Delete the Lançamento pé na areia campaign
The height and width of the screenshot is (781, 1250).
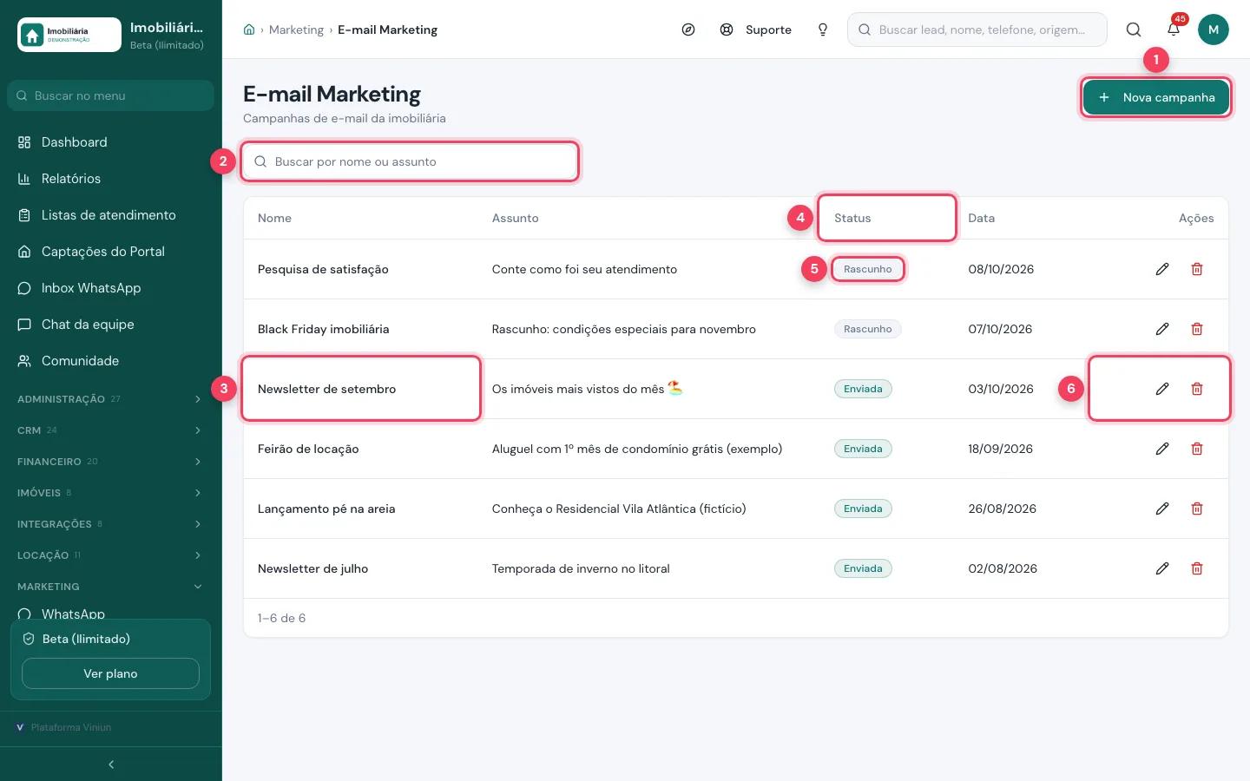[x=1197, y=509]
